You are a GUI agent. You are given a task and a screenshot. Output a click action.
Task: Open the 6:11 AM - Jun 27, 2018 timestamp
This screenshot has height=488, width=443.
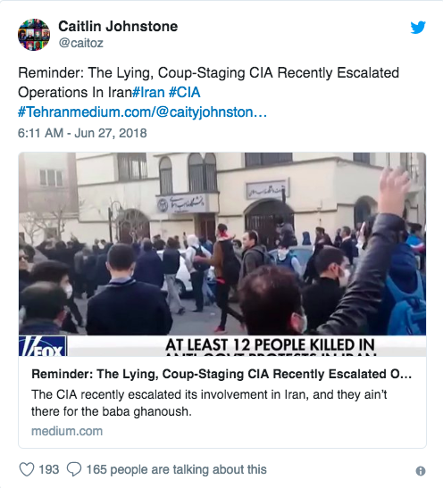[x=82, y=133]
